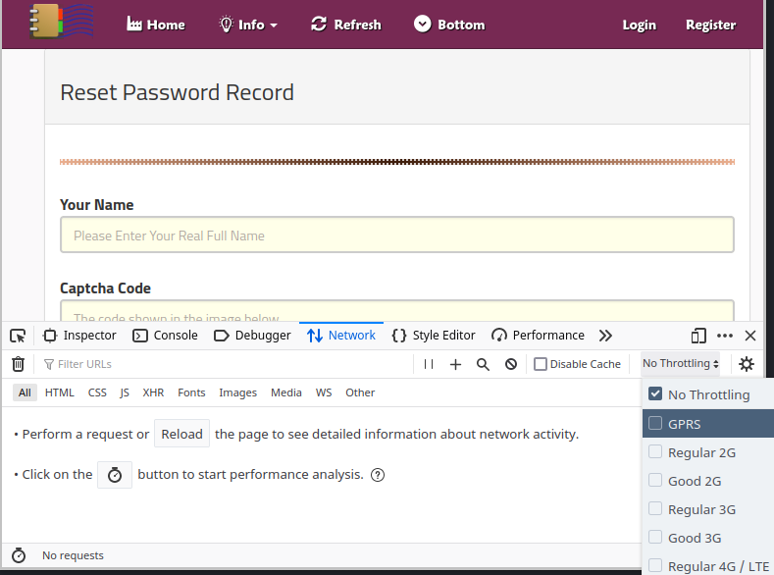Clear network log with trash icon

click(x=18, y=364)
